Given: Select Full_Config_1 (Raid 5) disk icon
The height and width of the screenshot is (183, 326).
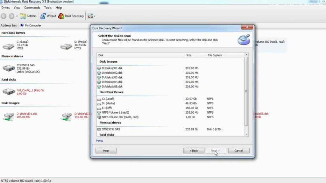Looking at the screenshot, I should (x=9, y=92).
